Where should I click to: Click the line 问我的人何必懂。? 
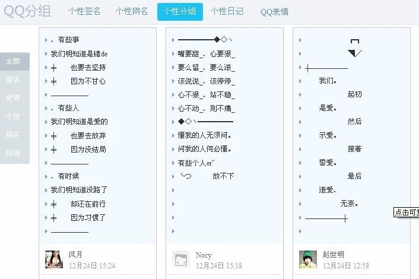[204, 149]
